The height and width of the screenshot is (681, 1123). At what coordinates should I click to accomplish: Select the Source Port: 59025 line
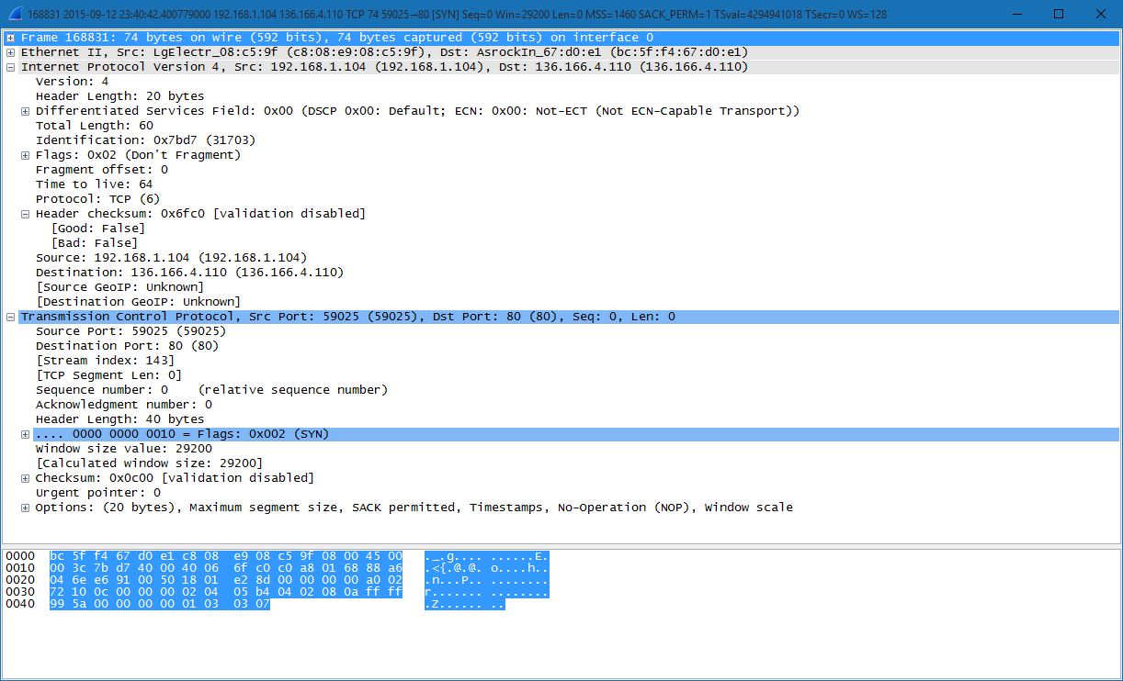(x=130, y=331)
